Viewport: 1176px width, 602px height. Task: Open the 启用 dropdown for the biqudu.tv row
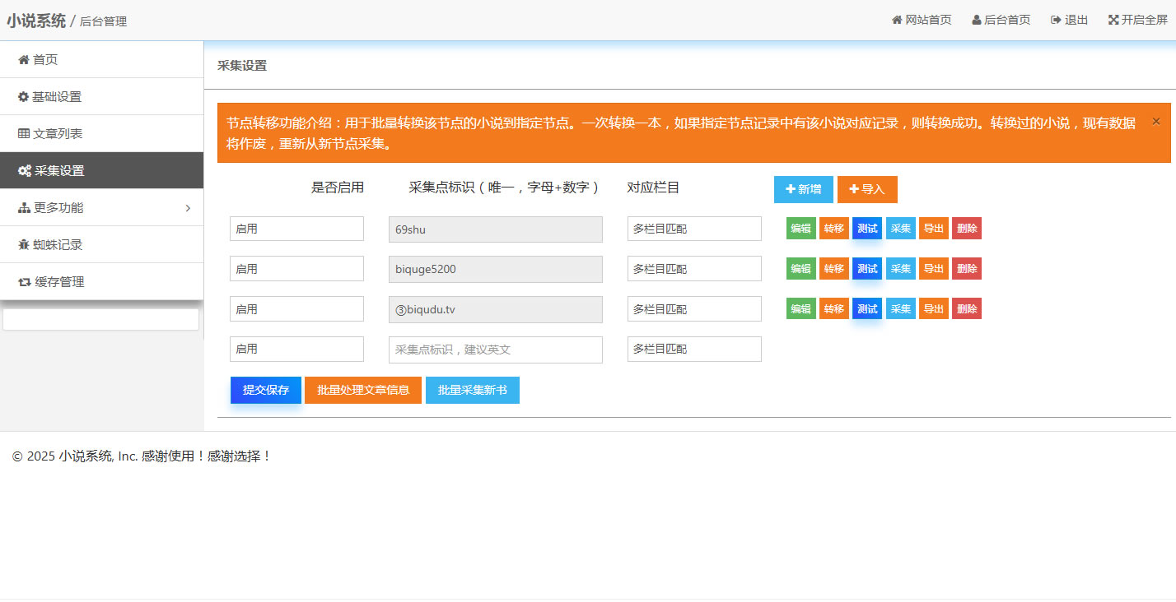pyautogui.click(x=296, y=309)
